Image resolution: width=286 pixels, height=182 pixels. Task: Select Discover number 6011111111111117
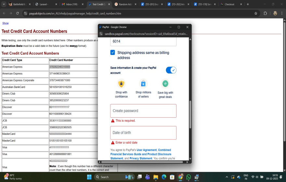coord(59,107)
